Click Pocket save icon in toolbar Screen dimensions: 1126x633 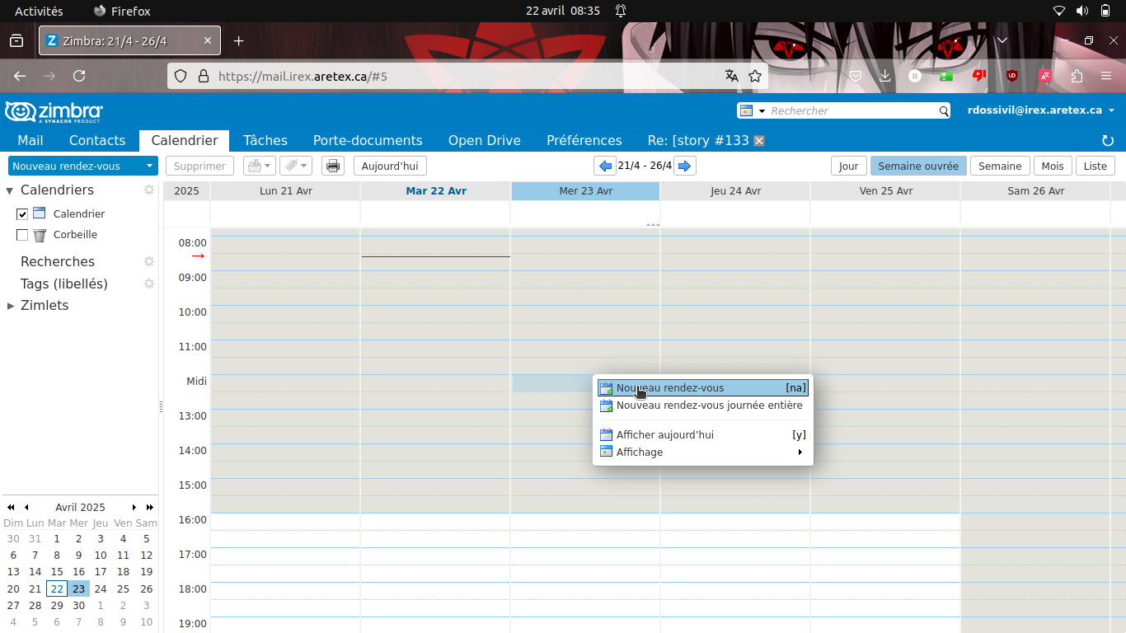(x=856, y=76)
